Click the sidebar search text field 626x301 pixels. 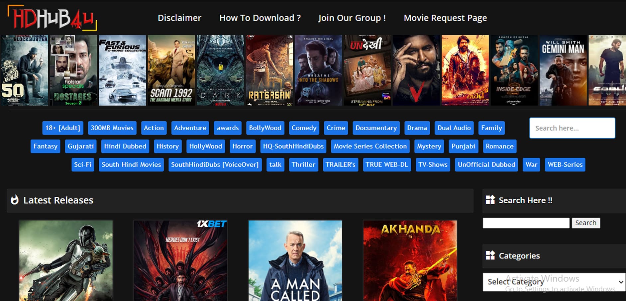pyautogui.click(x=526, y=223)
